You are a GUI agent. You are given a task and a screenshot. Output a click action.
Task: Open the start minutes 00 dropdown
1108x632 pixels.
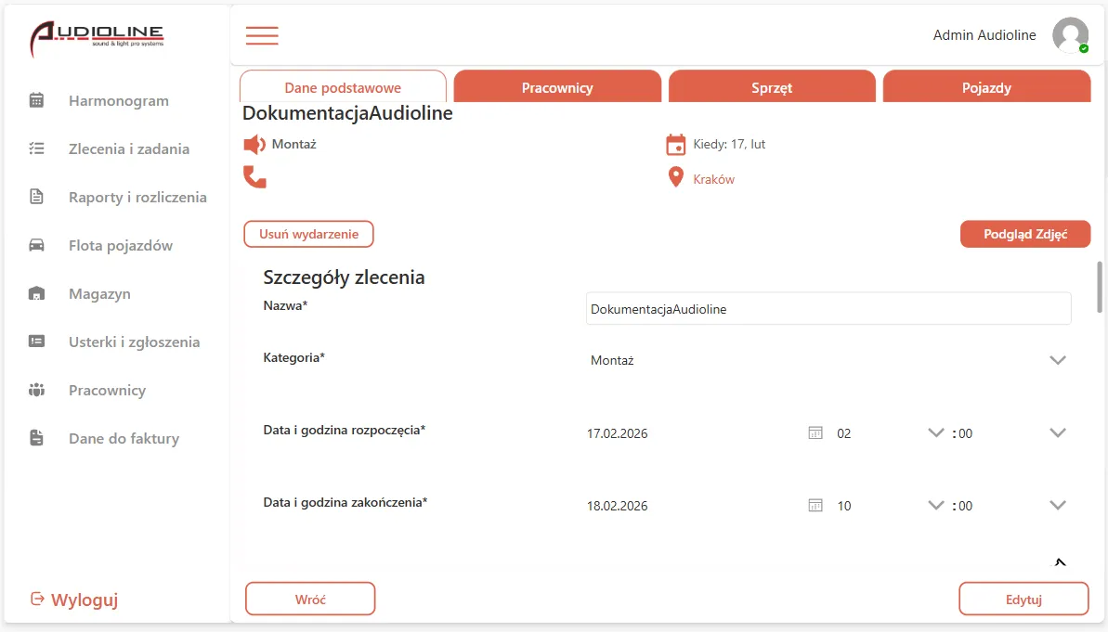[1058, 432]
